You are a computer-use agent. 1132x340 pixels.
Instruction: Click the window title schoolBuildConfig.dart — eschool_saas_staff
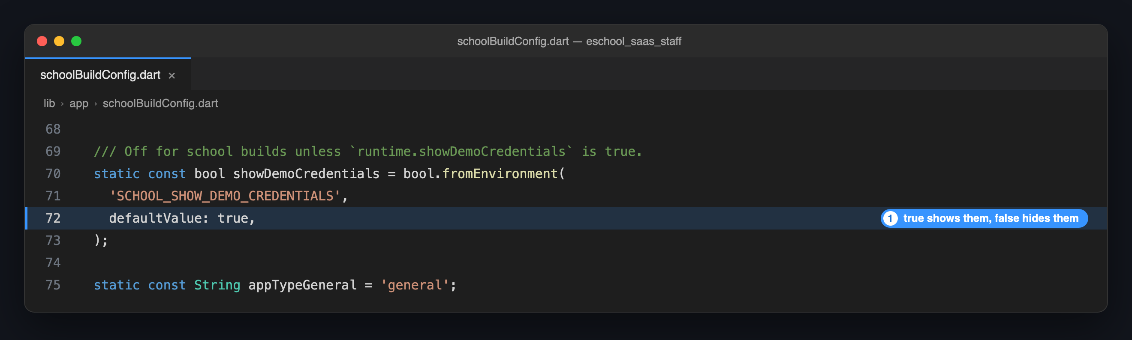(569, 41)
